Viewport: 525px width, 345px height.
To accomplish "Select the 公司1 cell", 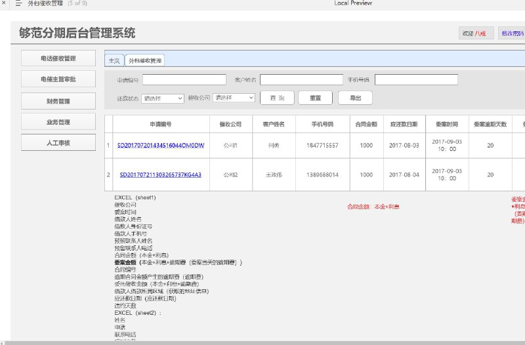I will click(231, 145).
